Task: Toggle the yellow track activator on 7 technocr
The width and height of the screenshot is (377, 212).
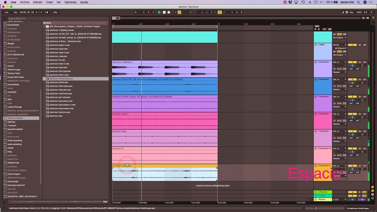Action: [x=352, y=131]
